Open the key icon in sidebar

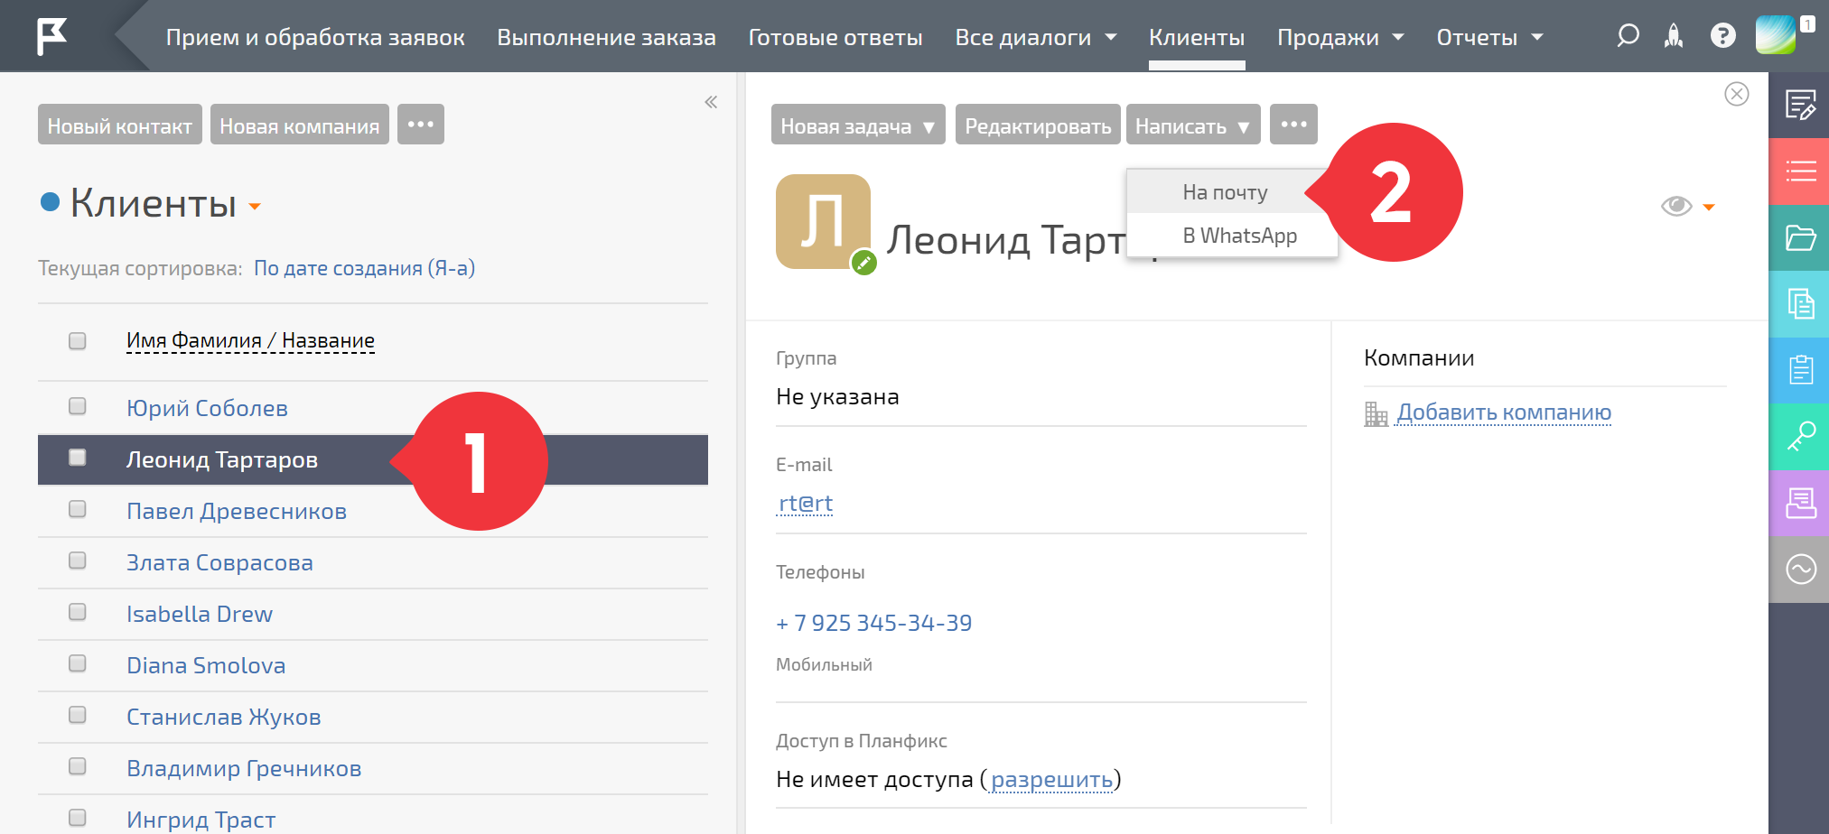point(1800,437)
